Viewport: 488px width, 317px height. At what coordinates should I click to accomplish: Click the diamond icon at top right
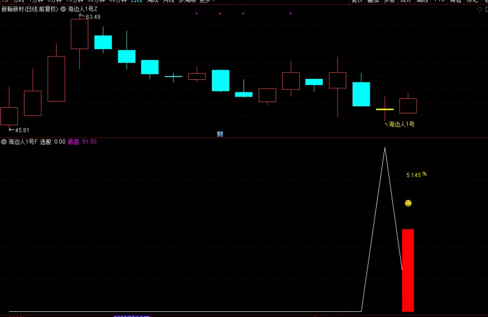point(479,9)
